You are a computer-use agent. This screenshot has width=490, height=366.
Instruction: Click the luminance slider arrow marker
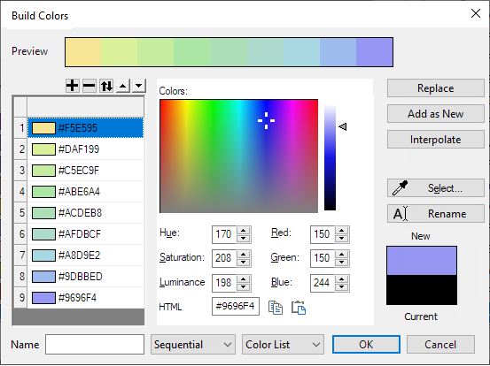click(x=343, y=126)
